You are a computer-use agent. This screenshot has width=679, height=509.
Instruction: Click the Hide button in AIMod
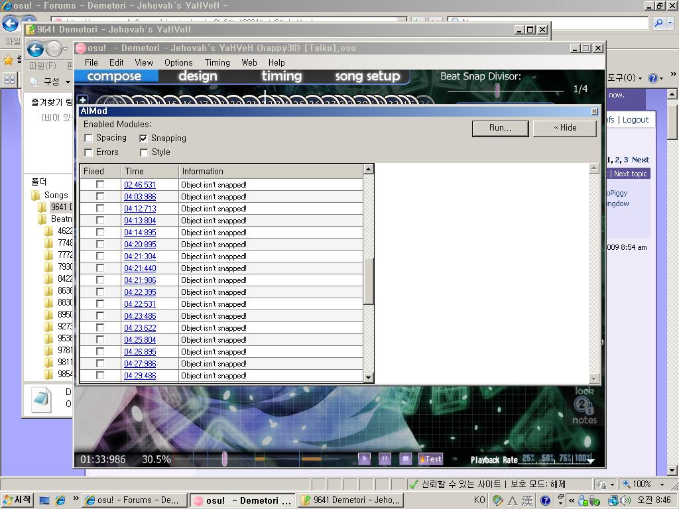click(565, 128)
